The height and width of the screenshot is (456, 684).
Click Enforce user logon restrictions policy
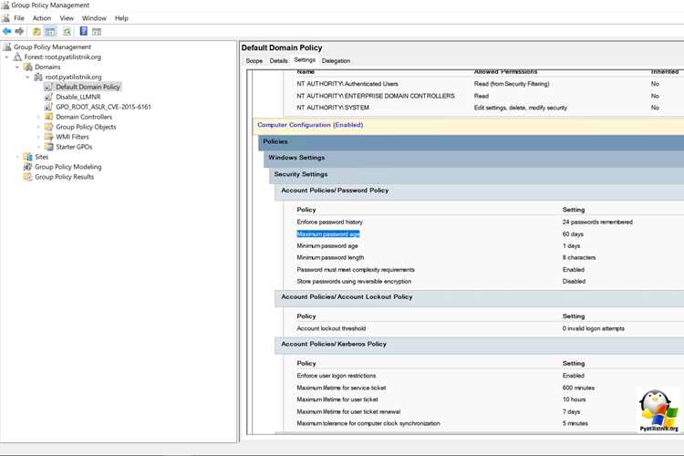(x=337, y=376)
